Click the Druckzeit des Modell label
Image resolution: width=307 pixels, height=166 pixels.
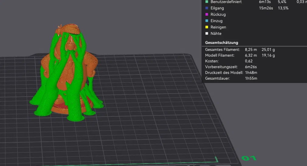(224, 73)
